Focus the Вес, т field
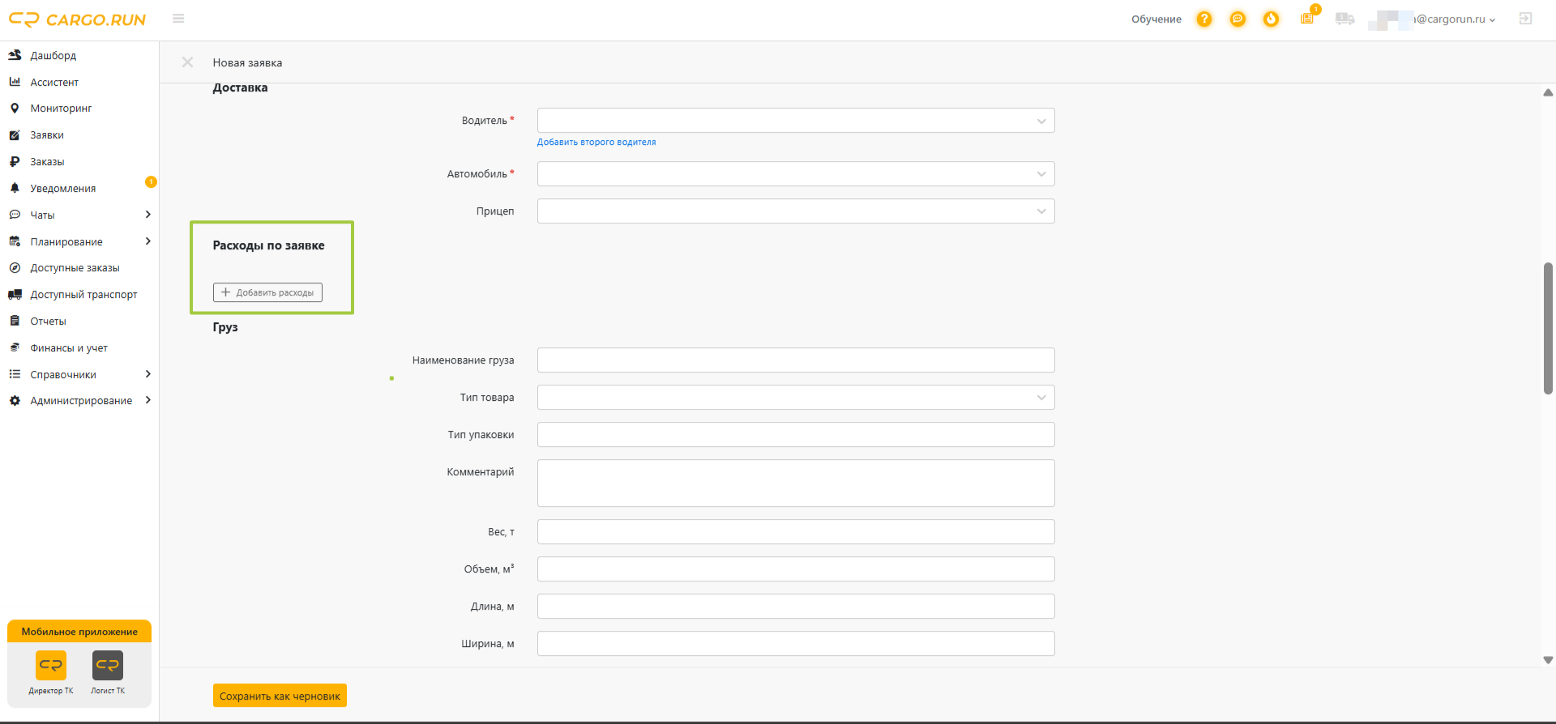Viewport: 1556px width, 724px height. [x=796, y=532]
